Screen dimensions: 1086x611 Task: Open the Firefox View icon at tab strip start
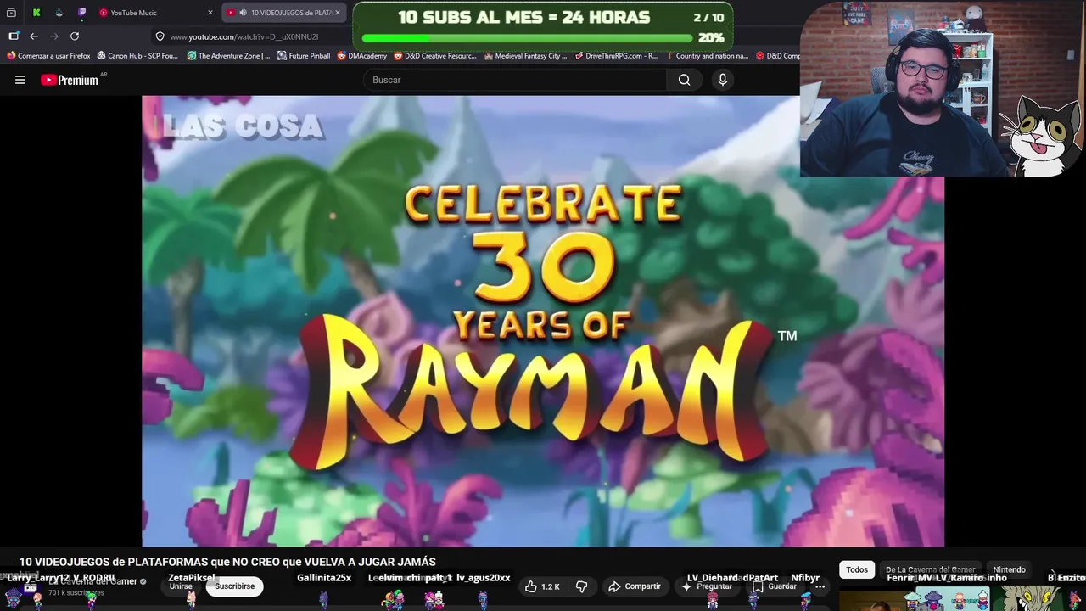(x=11, y=13)
